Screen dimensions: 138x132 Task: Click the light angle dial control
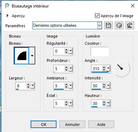point(122,69)
